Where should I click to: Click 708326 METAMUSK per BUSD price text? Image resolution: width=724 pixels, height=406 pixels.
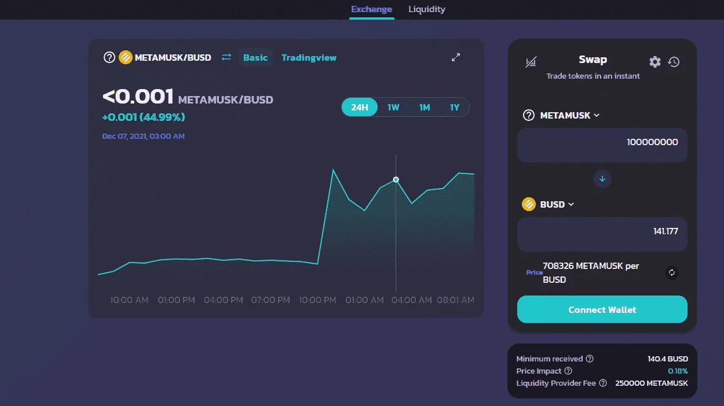click(x=591, y=272)
